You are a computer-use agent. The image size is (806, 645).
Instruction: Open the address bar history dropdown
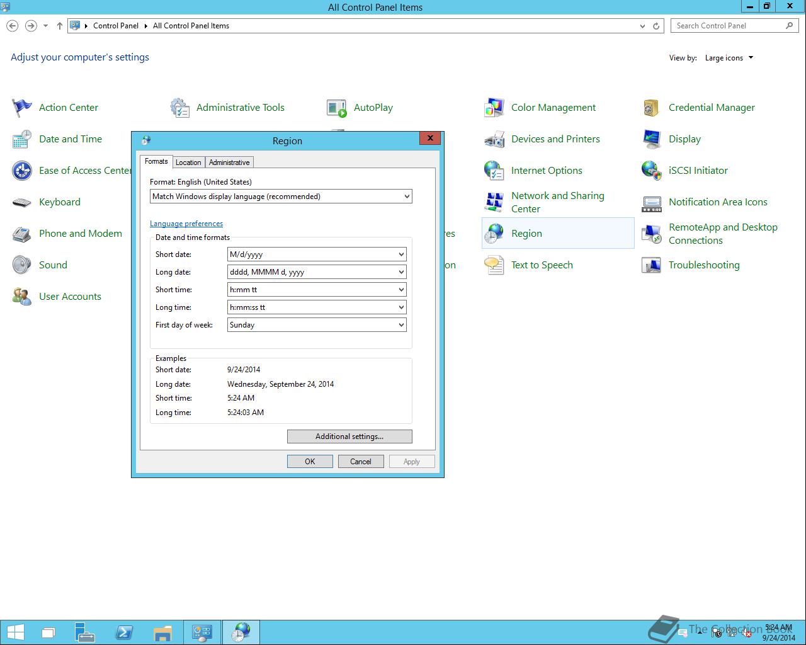click(642, 26)
